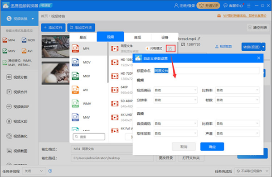Select MOV in the format list

(88, 62)
